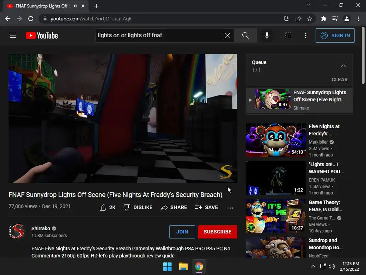Screen dimensions: 366x275
Task: Subscribe to Shirrako
Action: point(218,232)
